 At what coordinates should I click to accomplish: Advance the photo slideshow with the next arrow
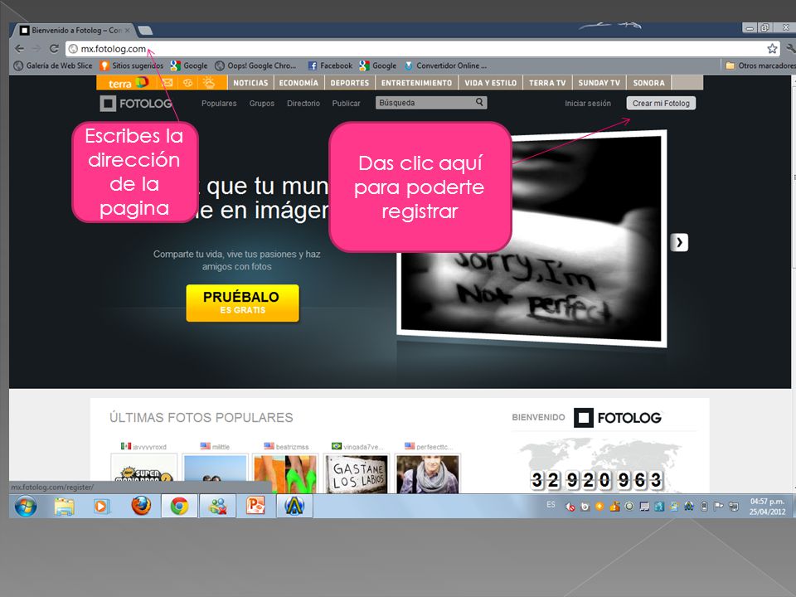click(x=679, y=242)
